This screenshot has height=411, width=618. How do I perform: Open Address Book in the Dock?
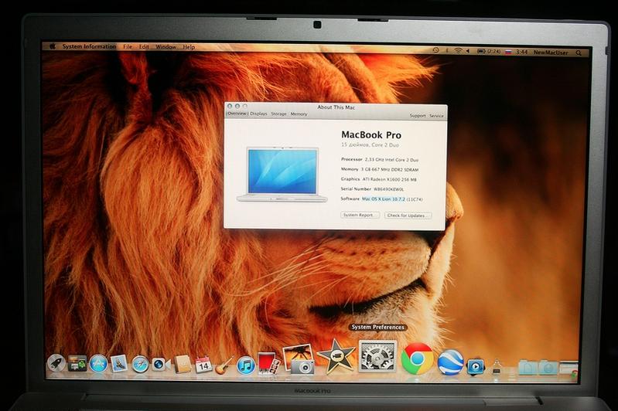pyautogui.click(x=183, y=364)
